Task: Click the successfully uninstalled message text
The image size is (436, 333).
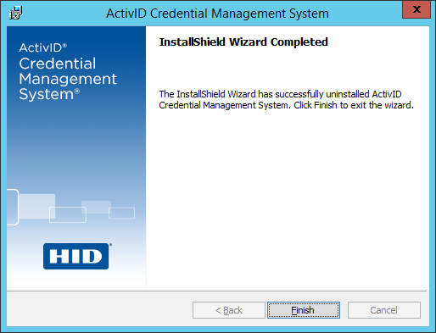Action: coord(286,99)
